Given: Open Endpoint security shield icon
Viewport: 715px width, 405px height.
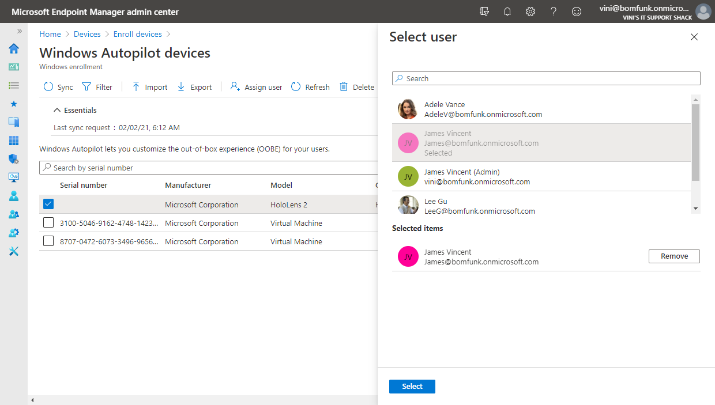Looking at the screenshot, I should 14,159.
